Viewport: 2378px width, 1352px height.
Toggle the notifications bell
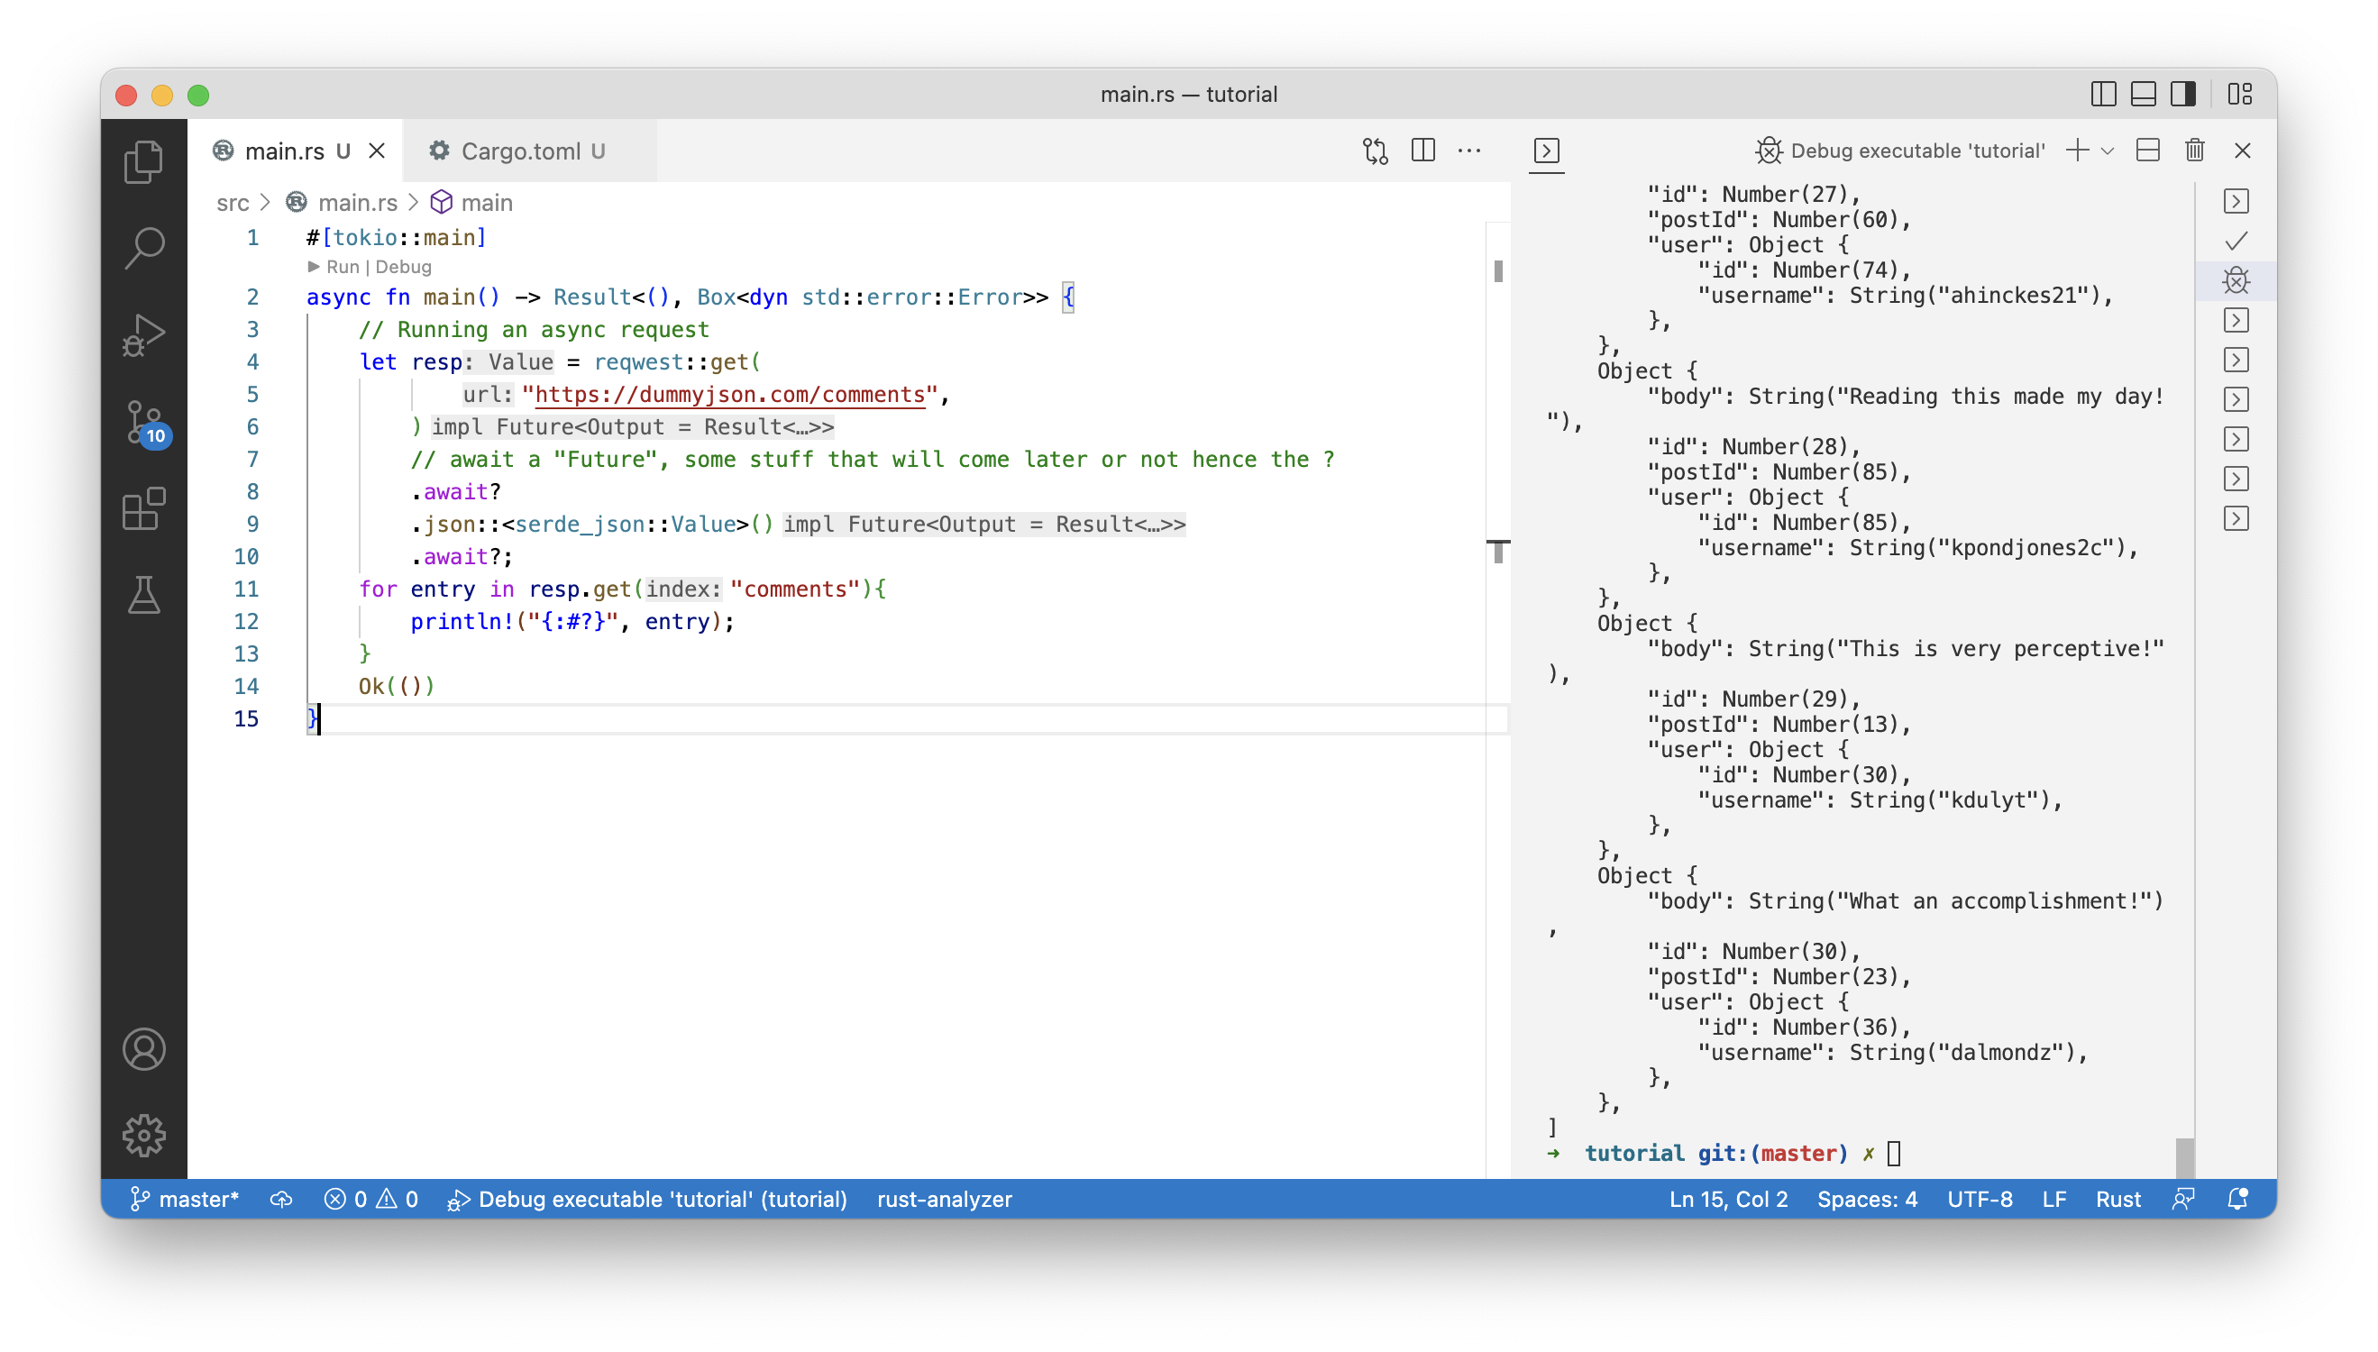(x=2238, y=1199)
